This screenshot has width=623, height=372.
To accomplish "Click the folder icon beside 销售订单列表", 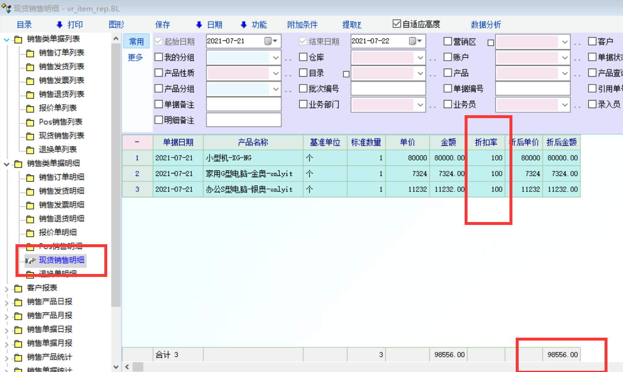I will (30, 53).
